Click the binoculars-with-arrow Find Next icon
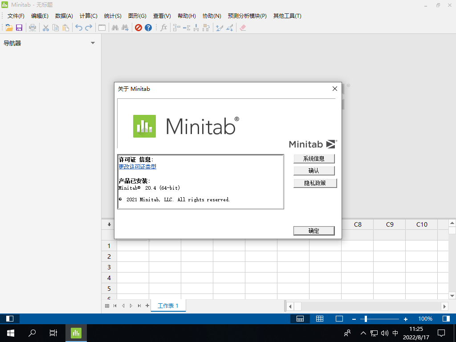The width and height of the screenshot is (456, 342). (x=125, y=28)
